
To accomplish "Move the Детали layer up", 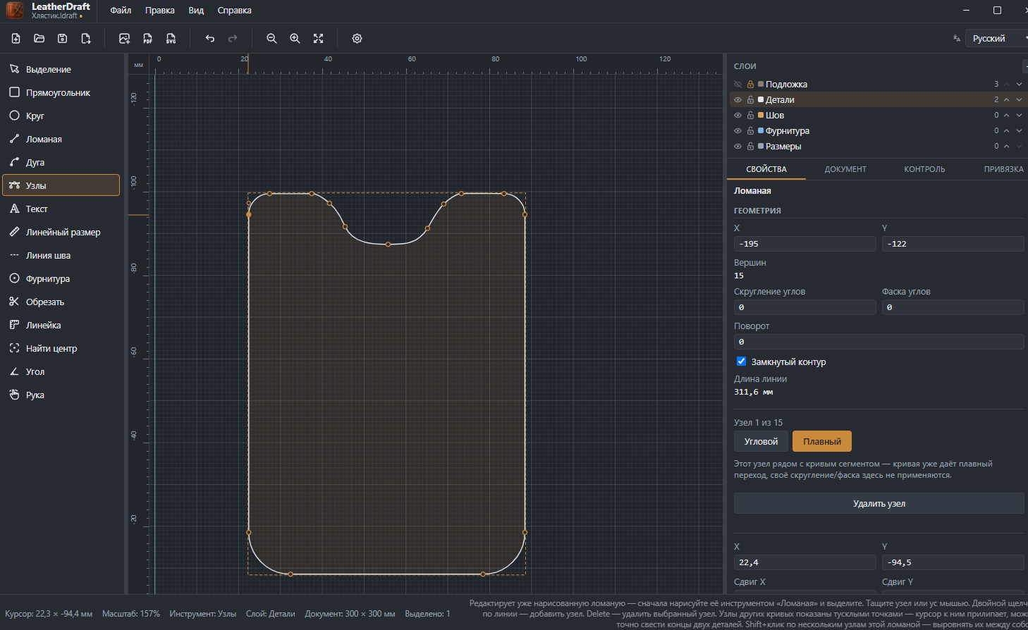I will point(1007,100).
